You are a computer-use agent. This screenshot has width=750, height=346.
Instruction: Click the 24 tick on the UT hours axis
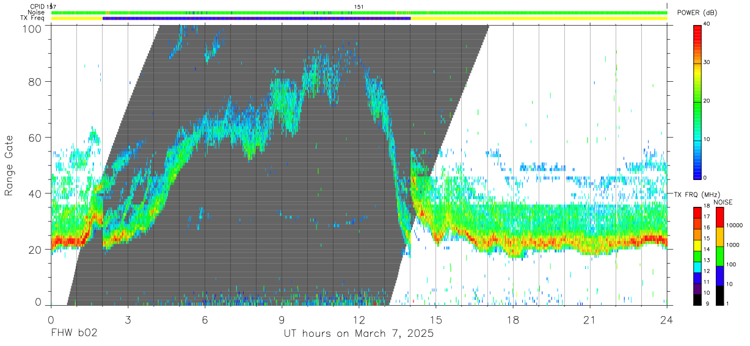click(x=667, y=319)
